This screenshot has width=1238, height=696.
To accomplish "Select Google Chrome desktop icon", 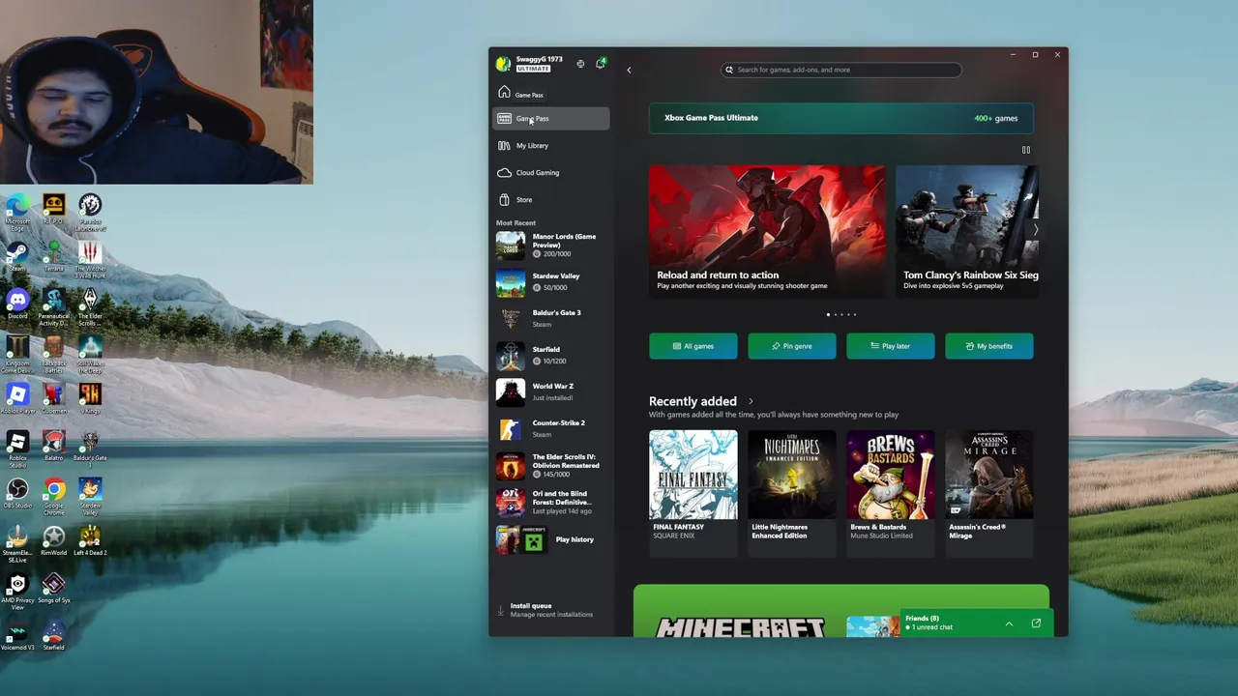I will [53, 496].
